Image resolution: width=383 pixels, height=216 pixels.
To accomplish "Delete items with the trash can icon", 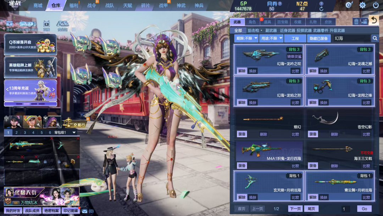I will click(356, 22).
